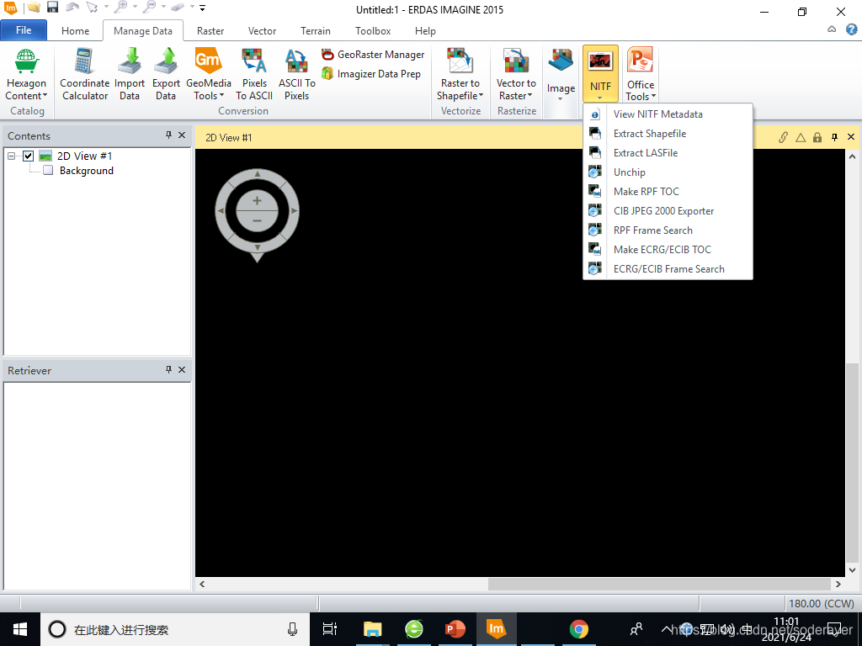Choose CIB JPEG 2000 Exporter
The image size is (862, 646).
pos(668,211)
